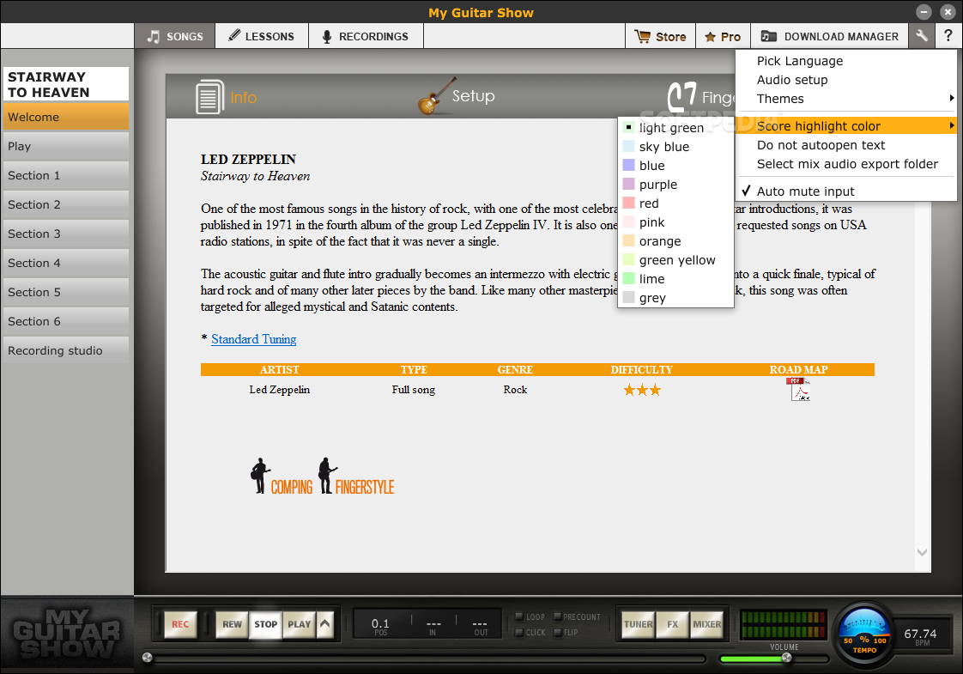
Task: Click the PLAY transport button
Action: (x=299, y=624)
